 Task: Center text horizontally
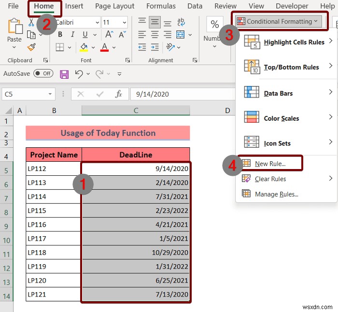[155, 34]
